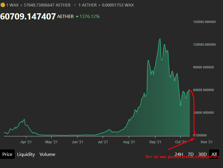Click the 90000.000000 y-axis label
Image resolution: width=223 pixels, height=168 pixels.
(203, 67)
